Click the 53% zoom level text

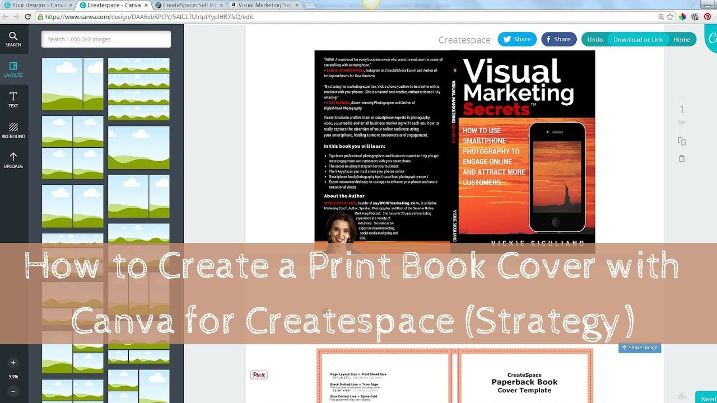coord(13,377)
